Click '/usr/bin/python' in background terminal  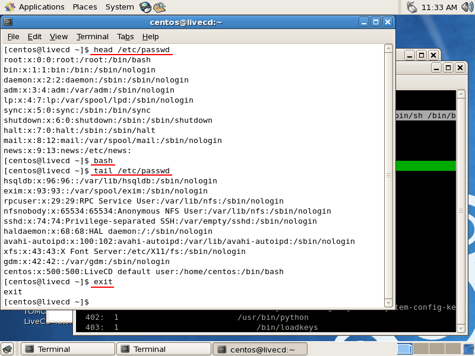273,317
